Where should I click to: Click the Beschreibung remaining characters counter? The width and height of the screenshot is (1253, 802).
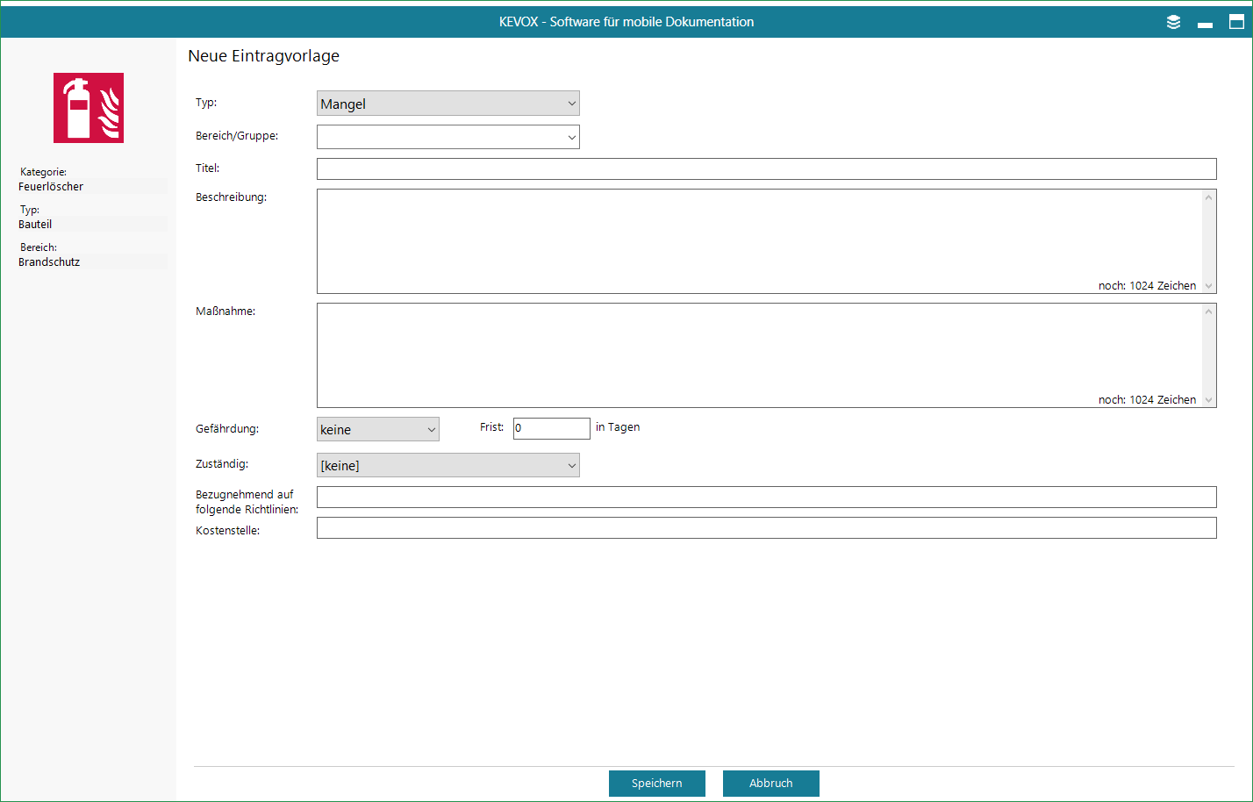(1147, 285)
